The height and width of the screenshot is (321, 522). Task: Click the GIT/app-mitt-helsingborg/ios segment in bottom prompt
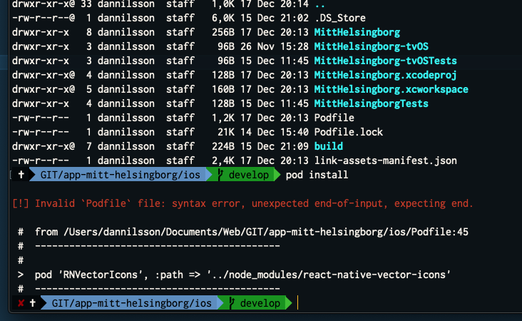click(131, 303)
